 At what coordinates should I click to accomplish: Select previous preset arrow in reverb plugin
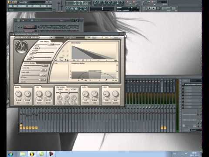[x=51, y=38]
